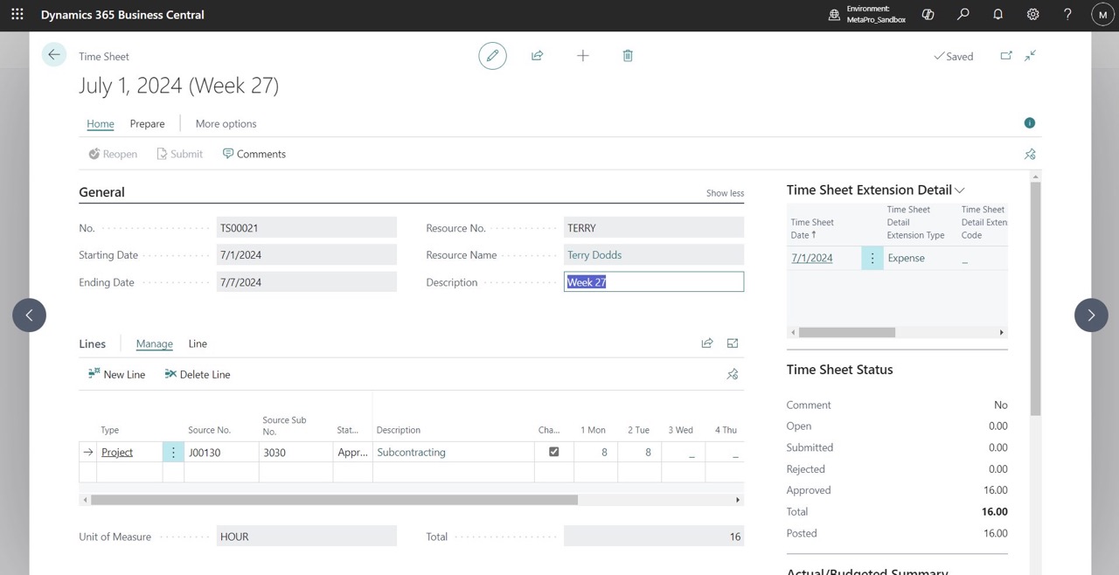Viewport: 1119px width, 575px height.
Task: Show the information icon below Saved
Action: [x=1030, y=123]
